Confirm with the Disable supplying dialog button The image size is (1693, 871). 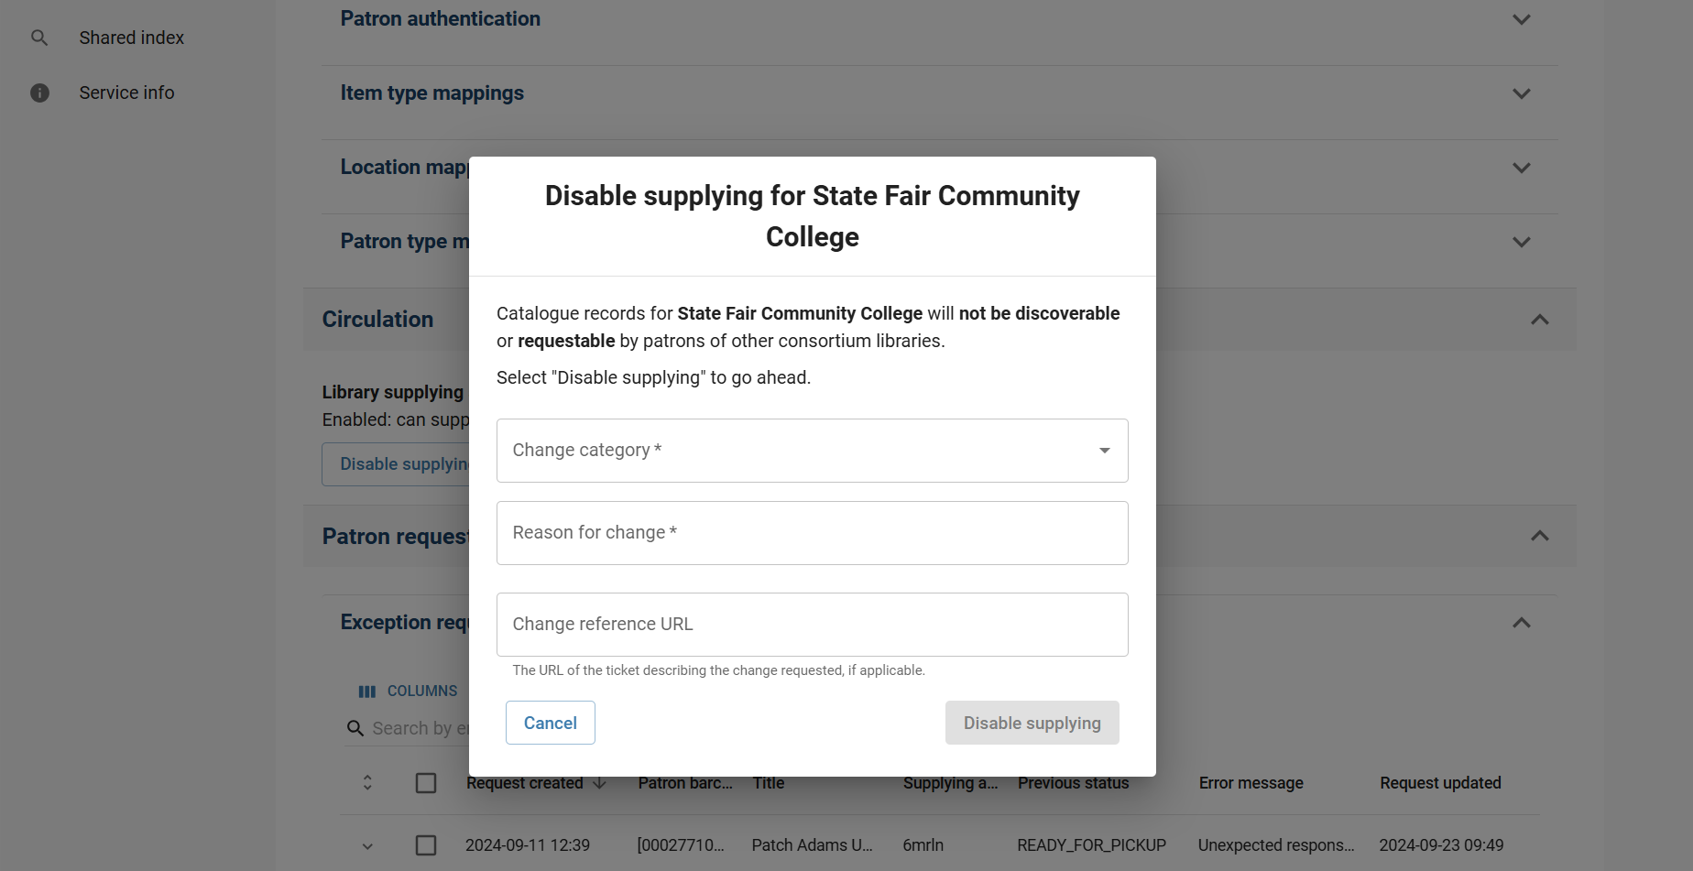(x=1032, y=723)
